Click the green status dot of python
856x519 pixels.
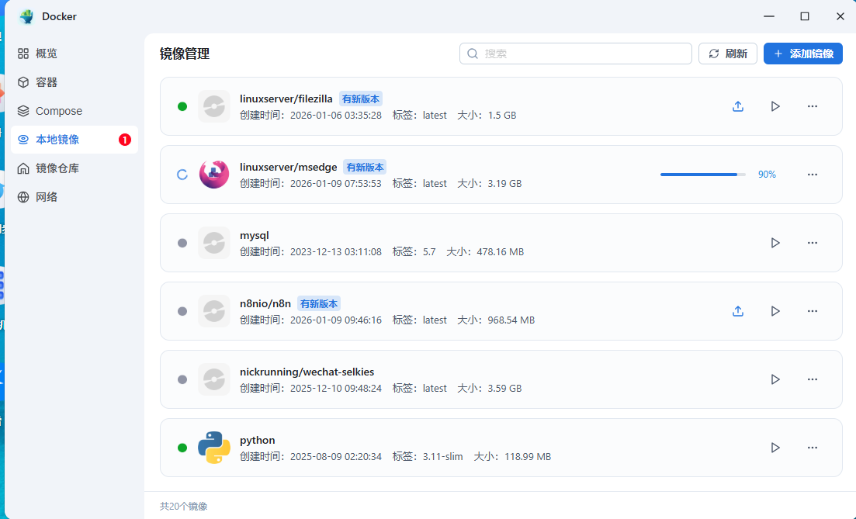(x=182, y=448)
